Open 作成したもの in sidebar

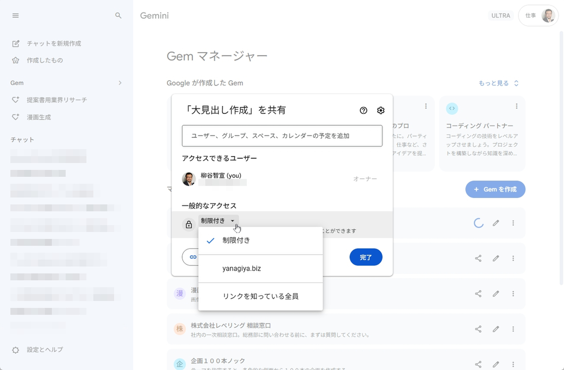coord(45,60)
